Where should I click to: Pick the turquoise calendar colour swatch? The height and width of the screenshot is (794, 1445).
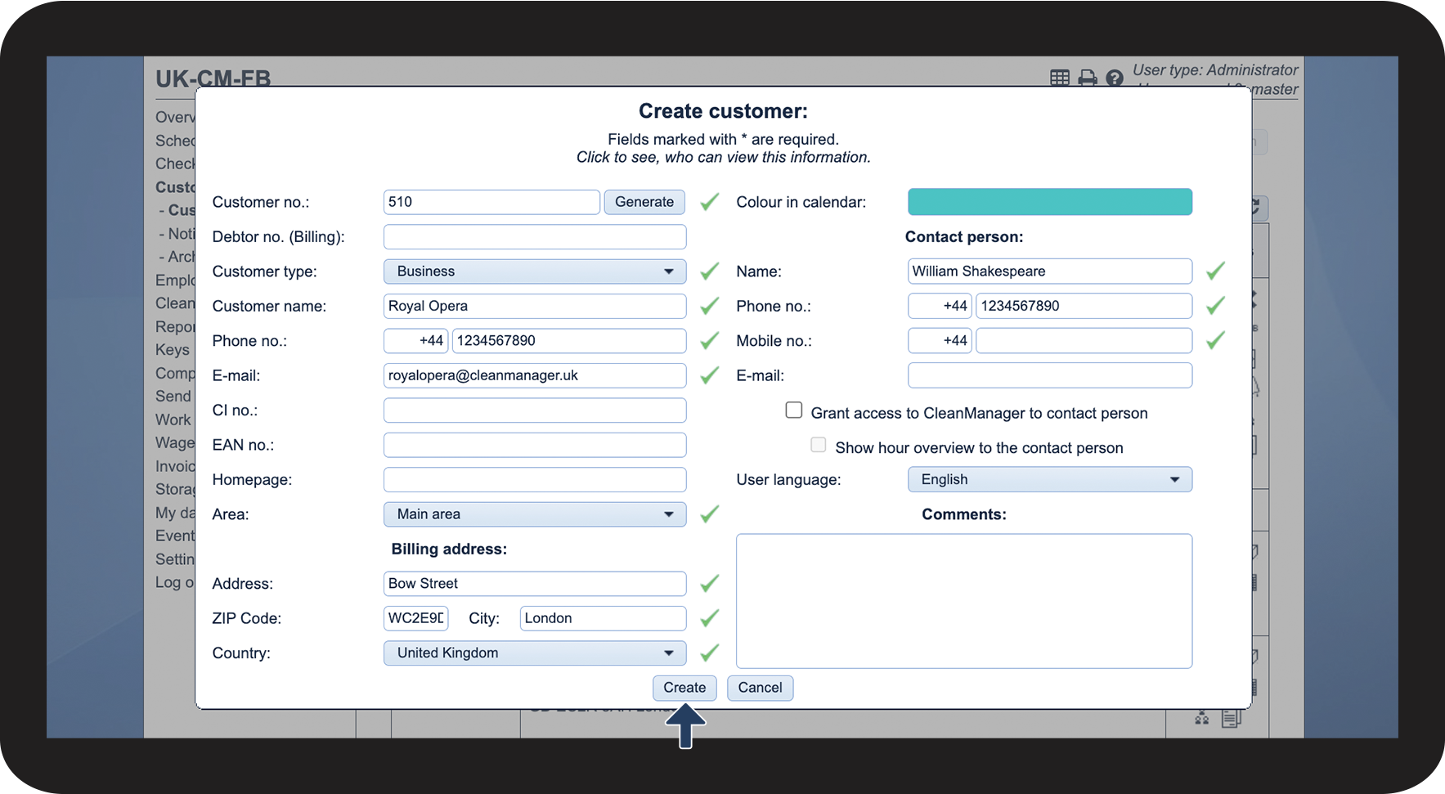(x=1049, y=202)
